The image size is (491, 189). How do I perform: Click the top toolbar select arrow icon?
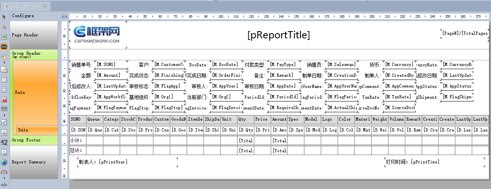pos(7,6)
